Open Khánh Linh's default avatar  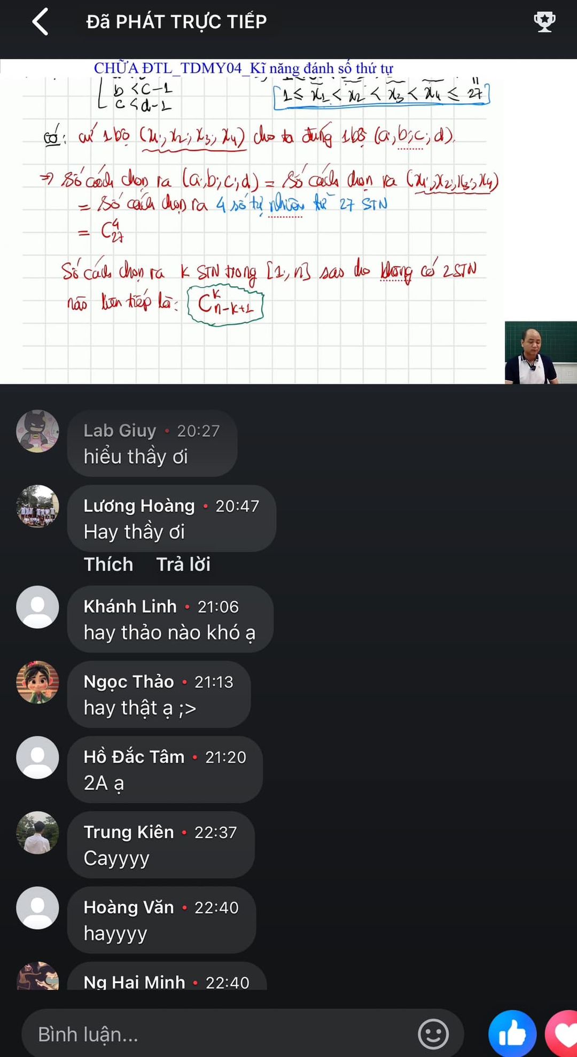pos(37,607)
